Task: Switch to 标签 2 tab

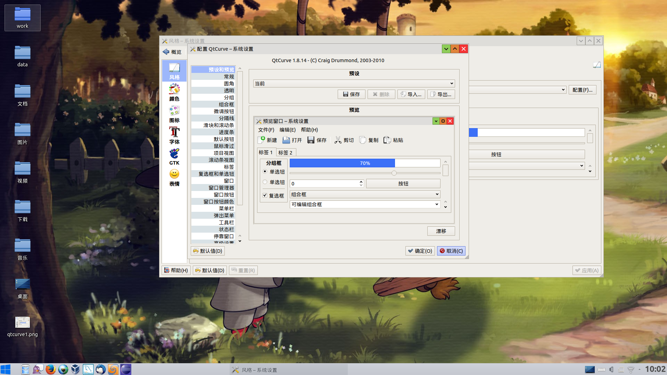Action: [286, 152]
